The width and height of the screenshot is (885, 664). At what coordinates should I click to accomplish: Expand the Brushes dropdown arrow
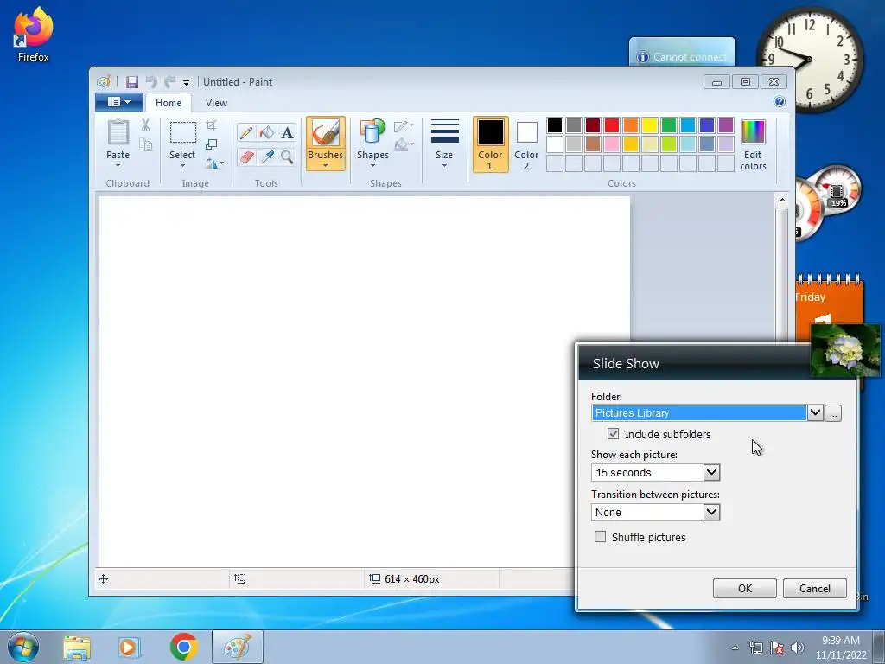[x=326, y=165]
